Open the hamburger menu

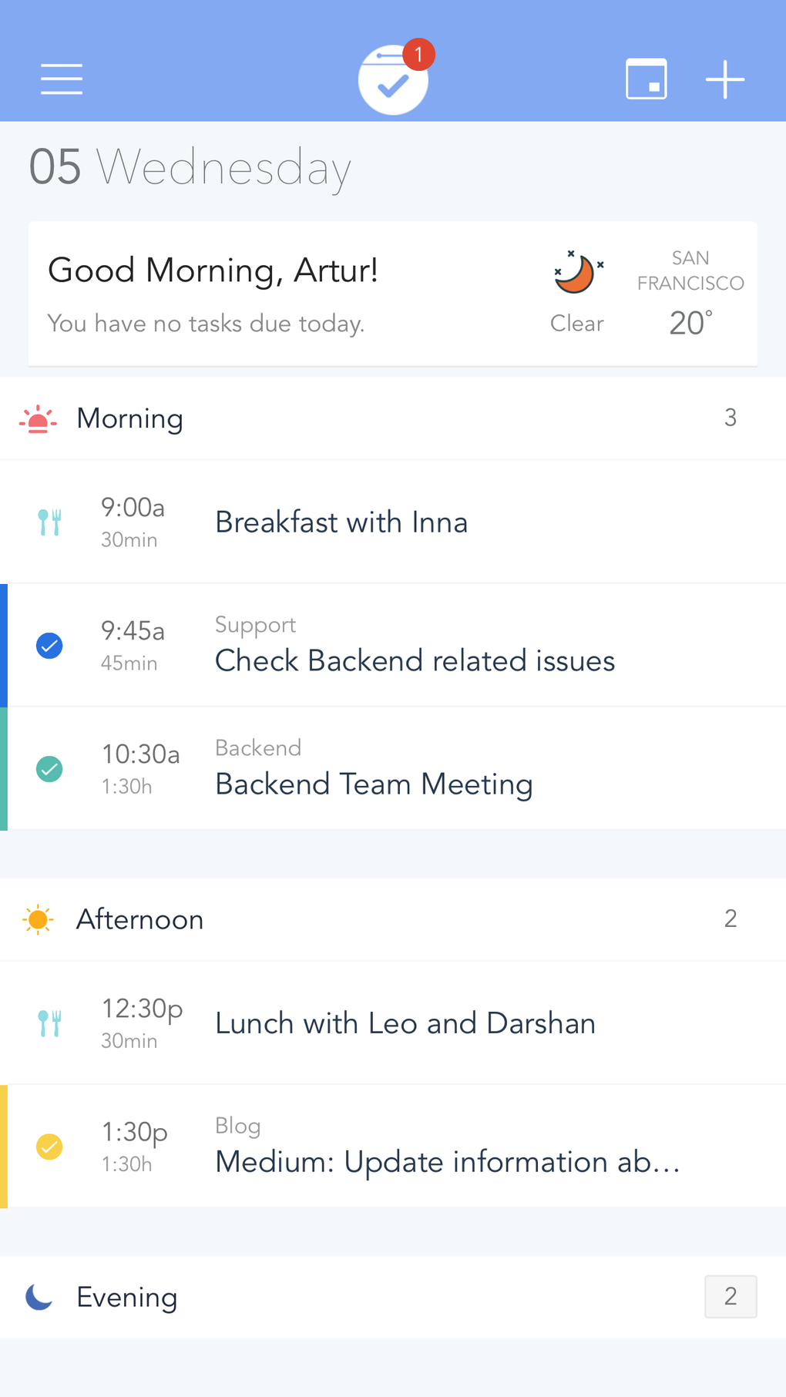point(62,79)
